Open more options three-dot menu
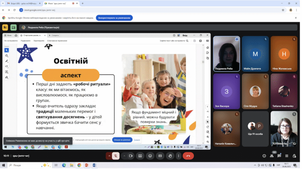The height and width of the screenshot is (169, 302). point(179,156)
